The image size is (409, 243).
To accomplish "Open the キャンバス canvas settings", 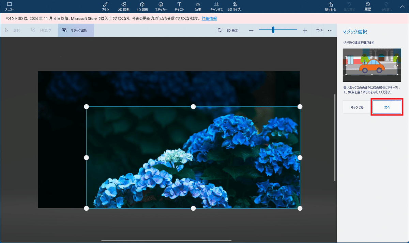I will pos(216,6).
